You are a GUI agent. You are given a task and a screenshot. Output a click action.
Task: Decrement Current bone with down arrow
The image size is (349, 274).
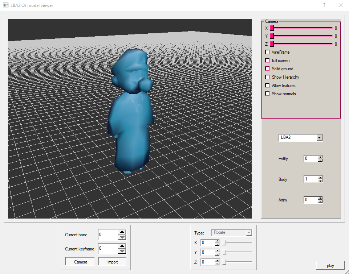point(122,237)
